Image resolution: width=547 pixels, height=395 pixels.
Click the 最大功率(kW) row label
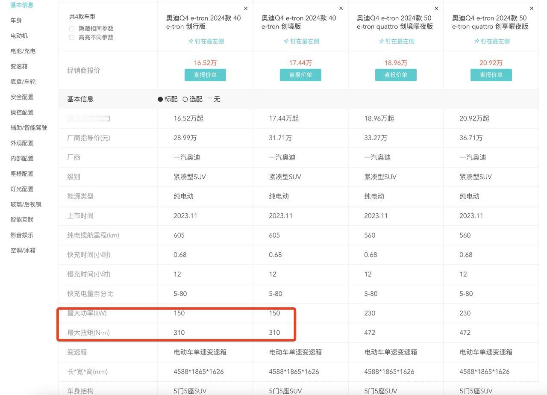[87, 313]
